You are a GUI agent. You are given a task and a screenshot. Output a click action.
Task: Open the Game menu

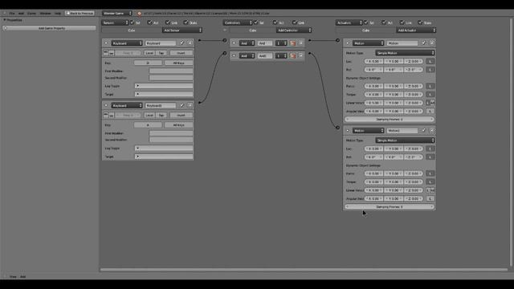click(x=31, y=14)
